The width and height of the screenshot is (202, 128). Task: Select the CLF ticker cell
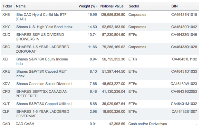click(x=6, y=112)
